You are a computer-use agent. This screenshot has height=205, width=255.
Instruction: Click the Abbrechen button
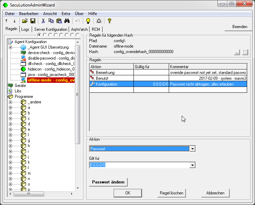[x=215, y=193]
